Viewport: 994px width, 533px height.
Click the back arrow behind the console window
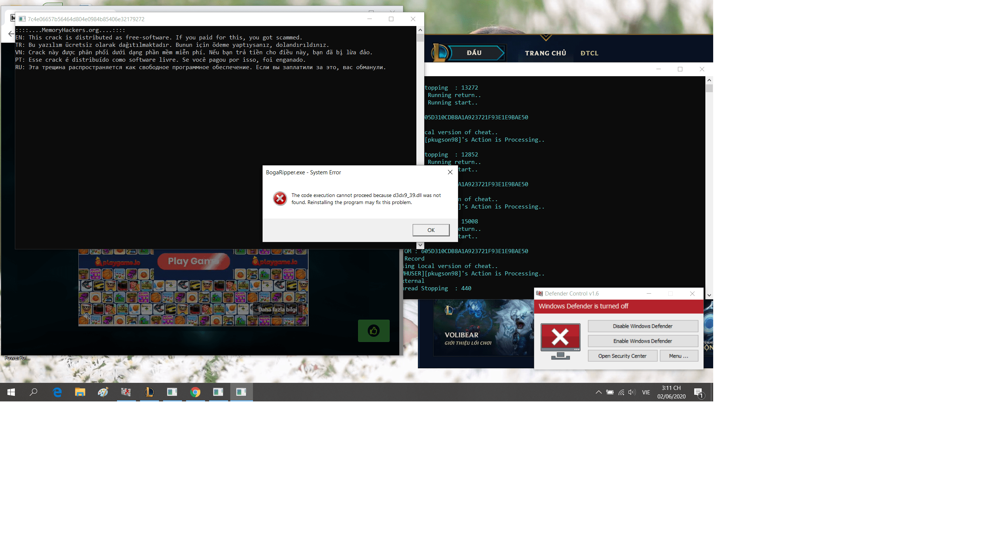[x=10, y=34]
